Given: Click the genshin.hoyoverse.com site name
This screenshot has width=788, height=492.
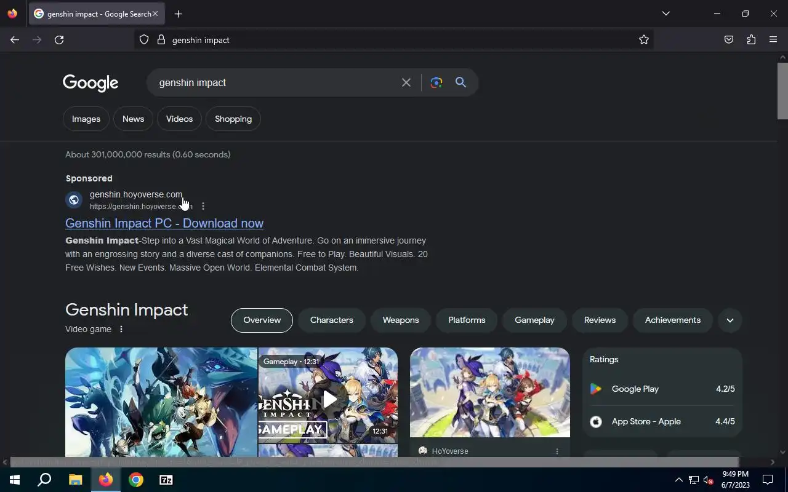Looking at the screenshot, I should 136,194.
